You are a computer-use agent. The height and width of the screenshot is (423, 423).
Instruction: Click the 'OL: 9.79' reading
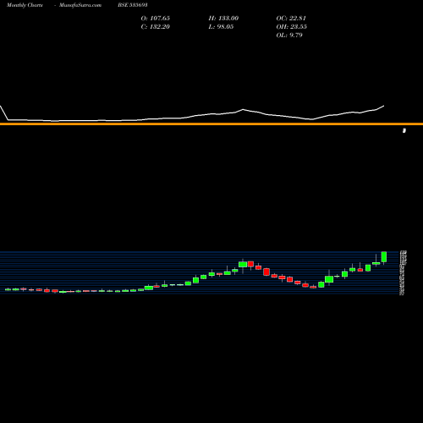pyautogui.click(x=289, y=36)
